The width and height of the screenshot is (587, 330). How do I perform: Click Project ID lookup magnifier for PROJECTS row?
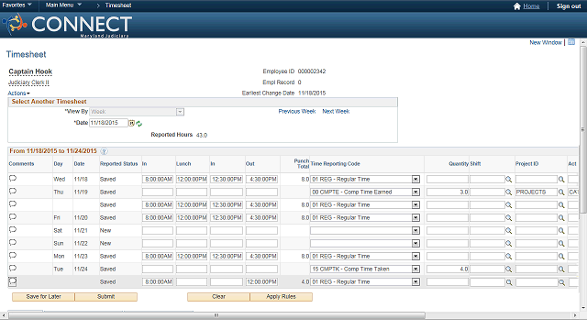(x=561, y=192)
